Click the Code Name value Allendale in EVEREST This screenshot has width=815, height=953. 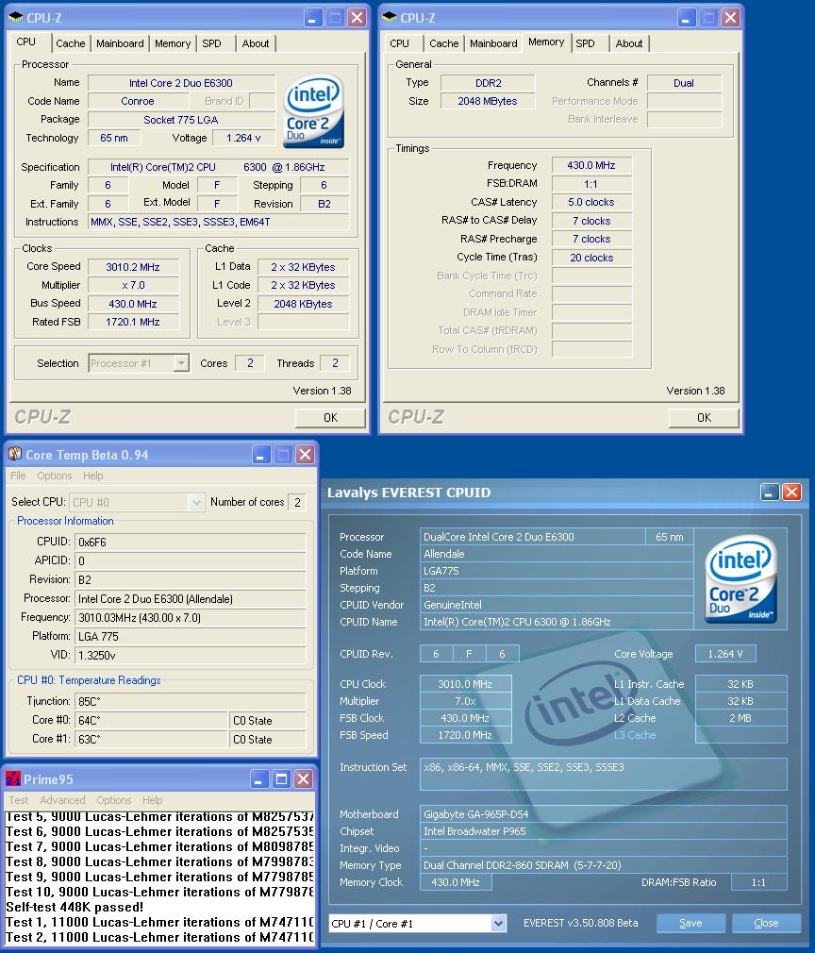(557, 554)
